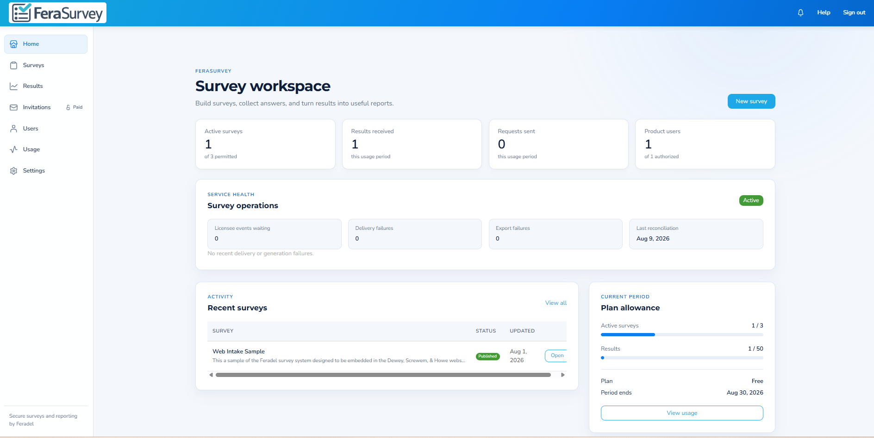Click the 'Survey workspace' heading
Viewport: 874px width, 438px height.
pyautogui.click(x=263, y=86)
